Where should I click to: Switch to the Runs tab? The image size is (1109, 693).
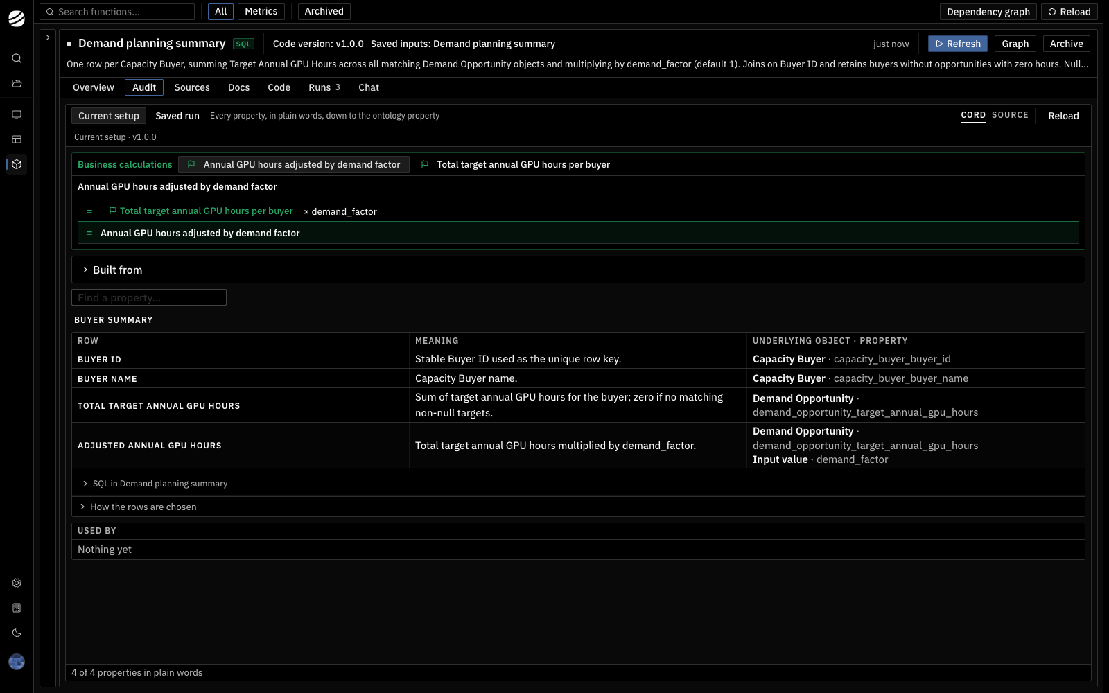tap(324, 87)
